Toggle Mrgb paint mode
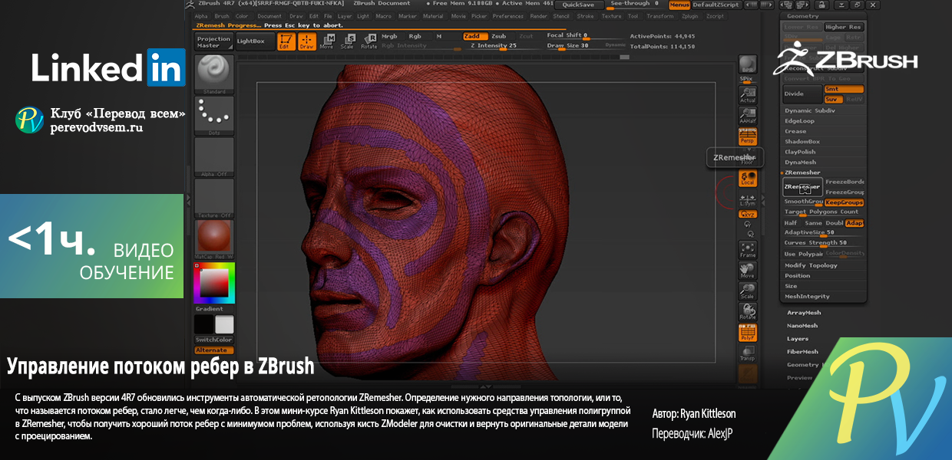 390,36
